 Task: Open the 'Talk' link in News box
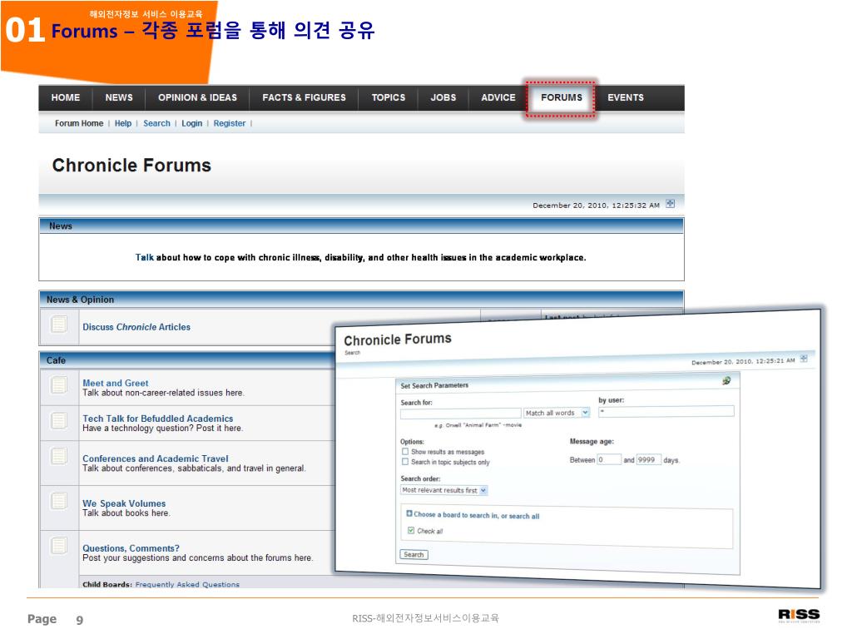(144, 258)
